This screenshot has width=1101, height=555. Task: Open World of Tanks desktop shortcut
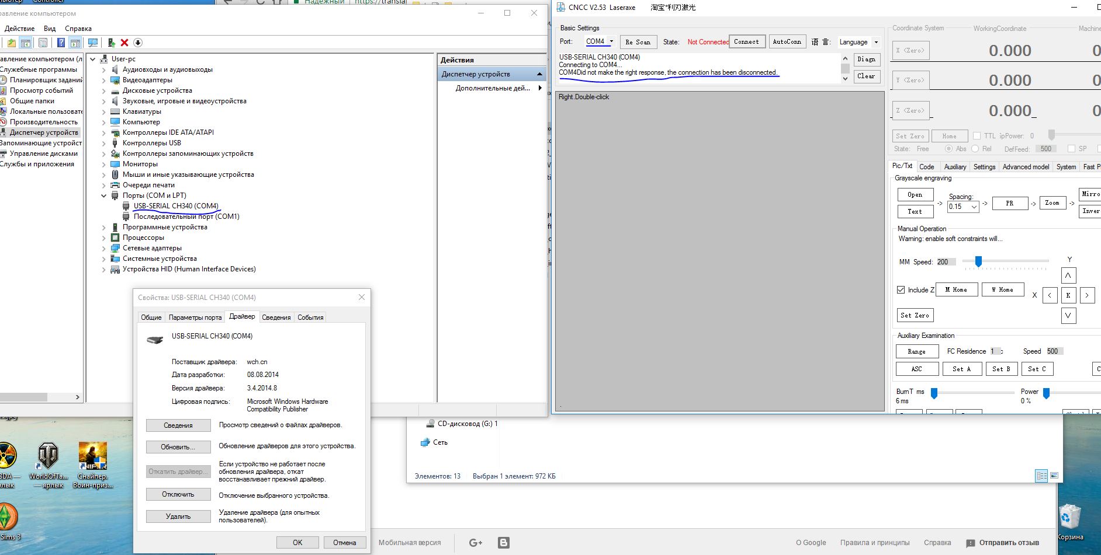pos(48,465)
